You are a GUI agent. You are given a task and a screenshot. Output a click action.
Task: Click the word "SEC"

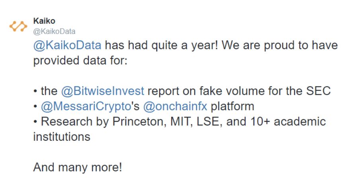click(318, 91)
